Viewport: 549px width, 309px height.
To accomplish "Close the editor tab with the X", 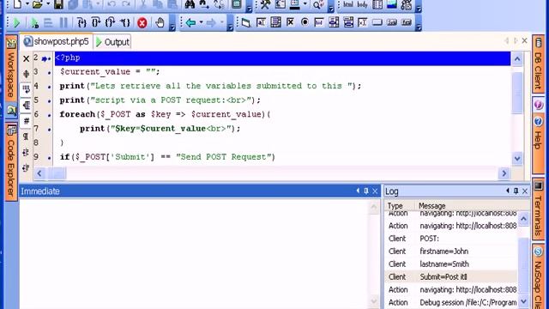I will 524,40.
